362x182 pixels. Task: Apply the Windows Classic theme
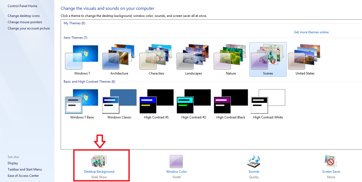tap(119, 101)
